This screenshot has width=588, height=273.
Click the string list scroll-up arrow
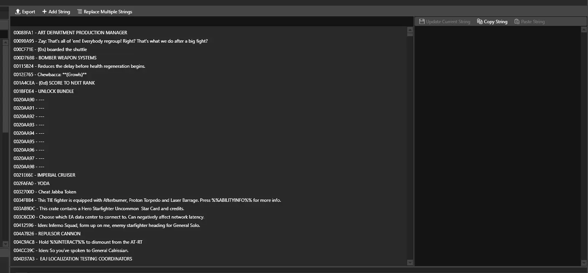410,30
